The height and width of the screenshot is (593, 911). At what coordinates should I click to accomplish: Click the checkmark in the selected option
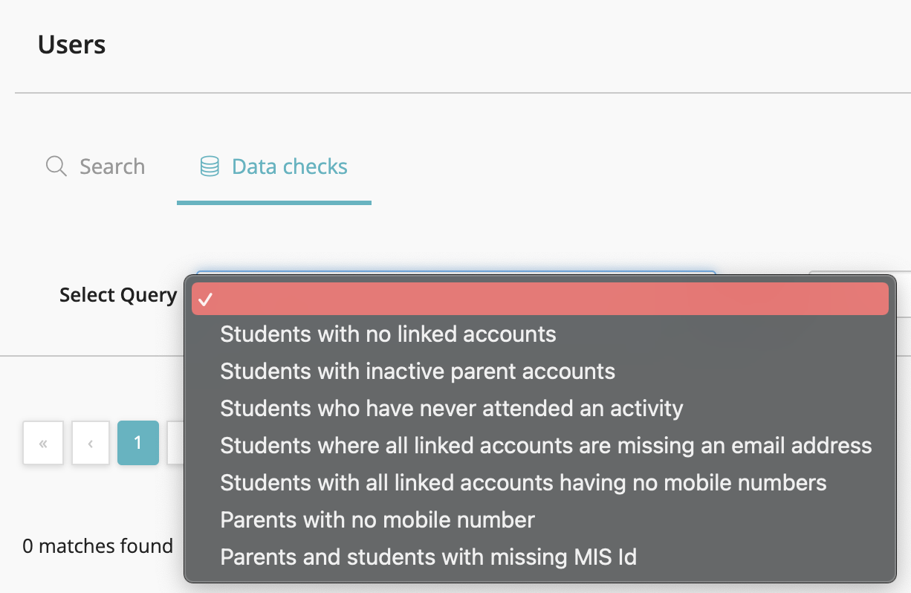click(x=206, y=299)
